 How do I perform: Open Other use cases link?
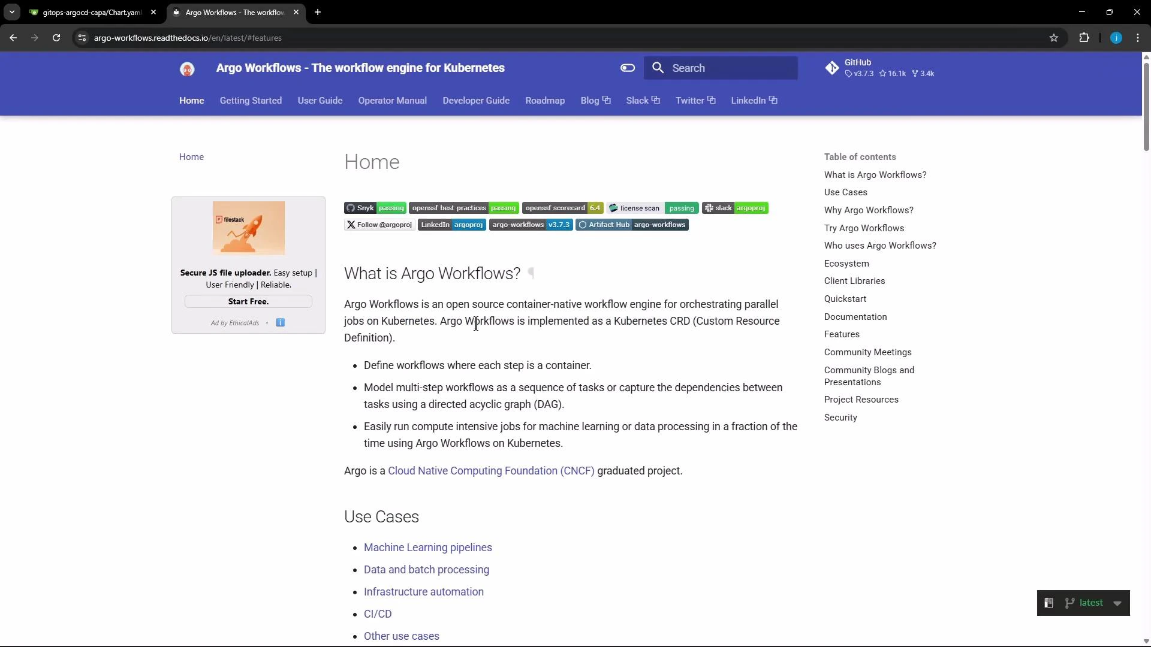[x=402, y=636]
